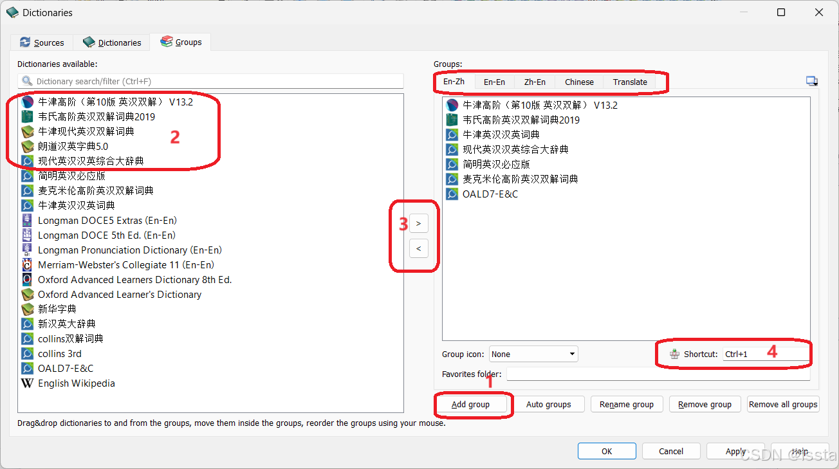Switch to the Sources tab

42,42
